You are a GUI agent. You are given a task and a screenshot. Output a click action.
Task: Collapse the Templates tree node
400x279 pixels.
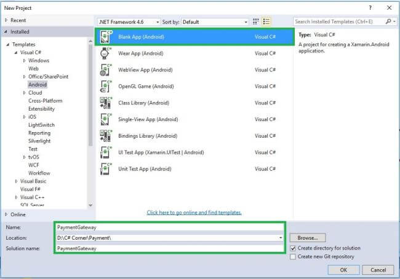click(x=8, y=44)
